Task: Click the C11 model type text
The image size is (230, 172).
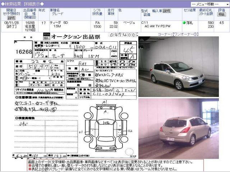Action: pyautogui.click(x=144, y=23)
